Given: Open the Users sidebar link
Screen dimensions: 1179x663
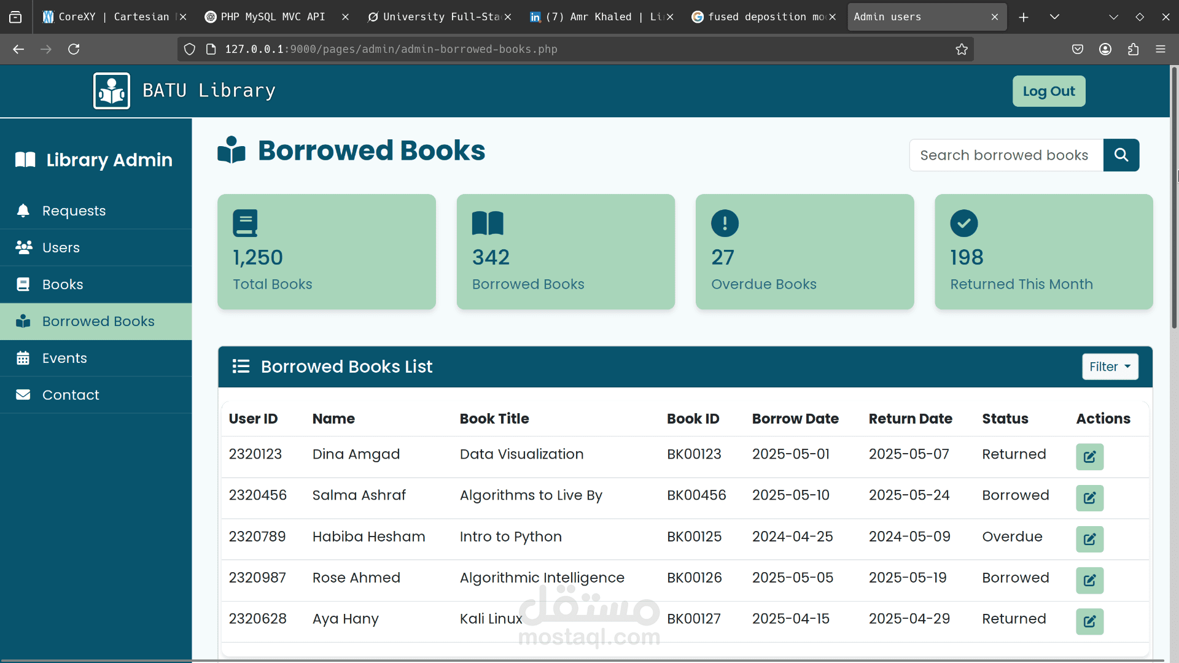Looking at the screenshot, I should (x=61, y=247).
